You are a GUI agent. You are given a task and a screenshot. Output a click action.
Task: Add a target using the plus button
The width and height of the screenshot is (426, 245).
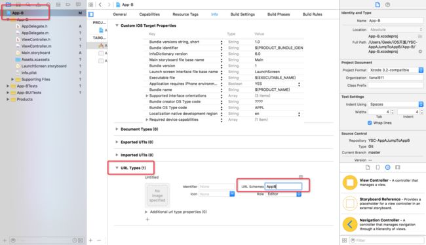90,240
